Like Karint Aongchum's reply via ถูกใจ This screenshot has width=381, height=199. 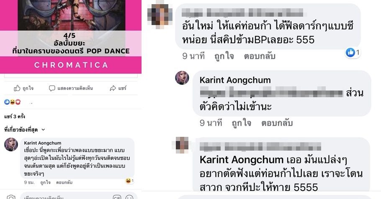241,123
